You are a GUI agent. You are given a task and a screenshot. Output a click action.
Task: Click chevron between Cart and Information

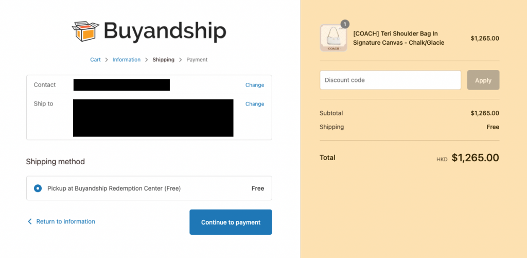point(107,60)
